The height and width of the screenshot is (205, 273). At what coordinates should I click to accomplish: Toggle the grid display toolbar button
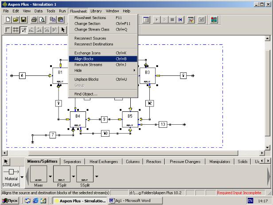16,30
